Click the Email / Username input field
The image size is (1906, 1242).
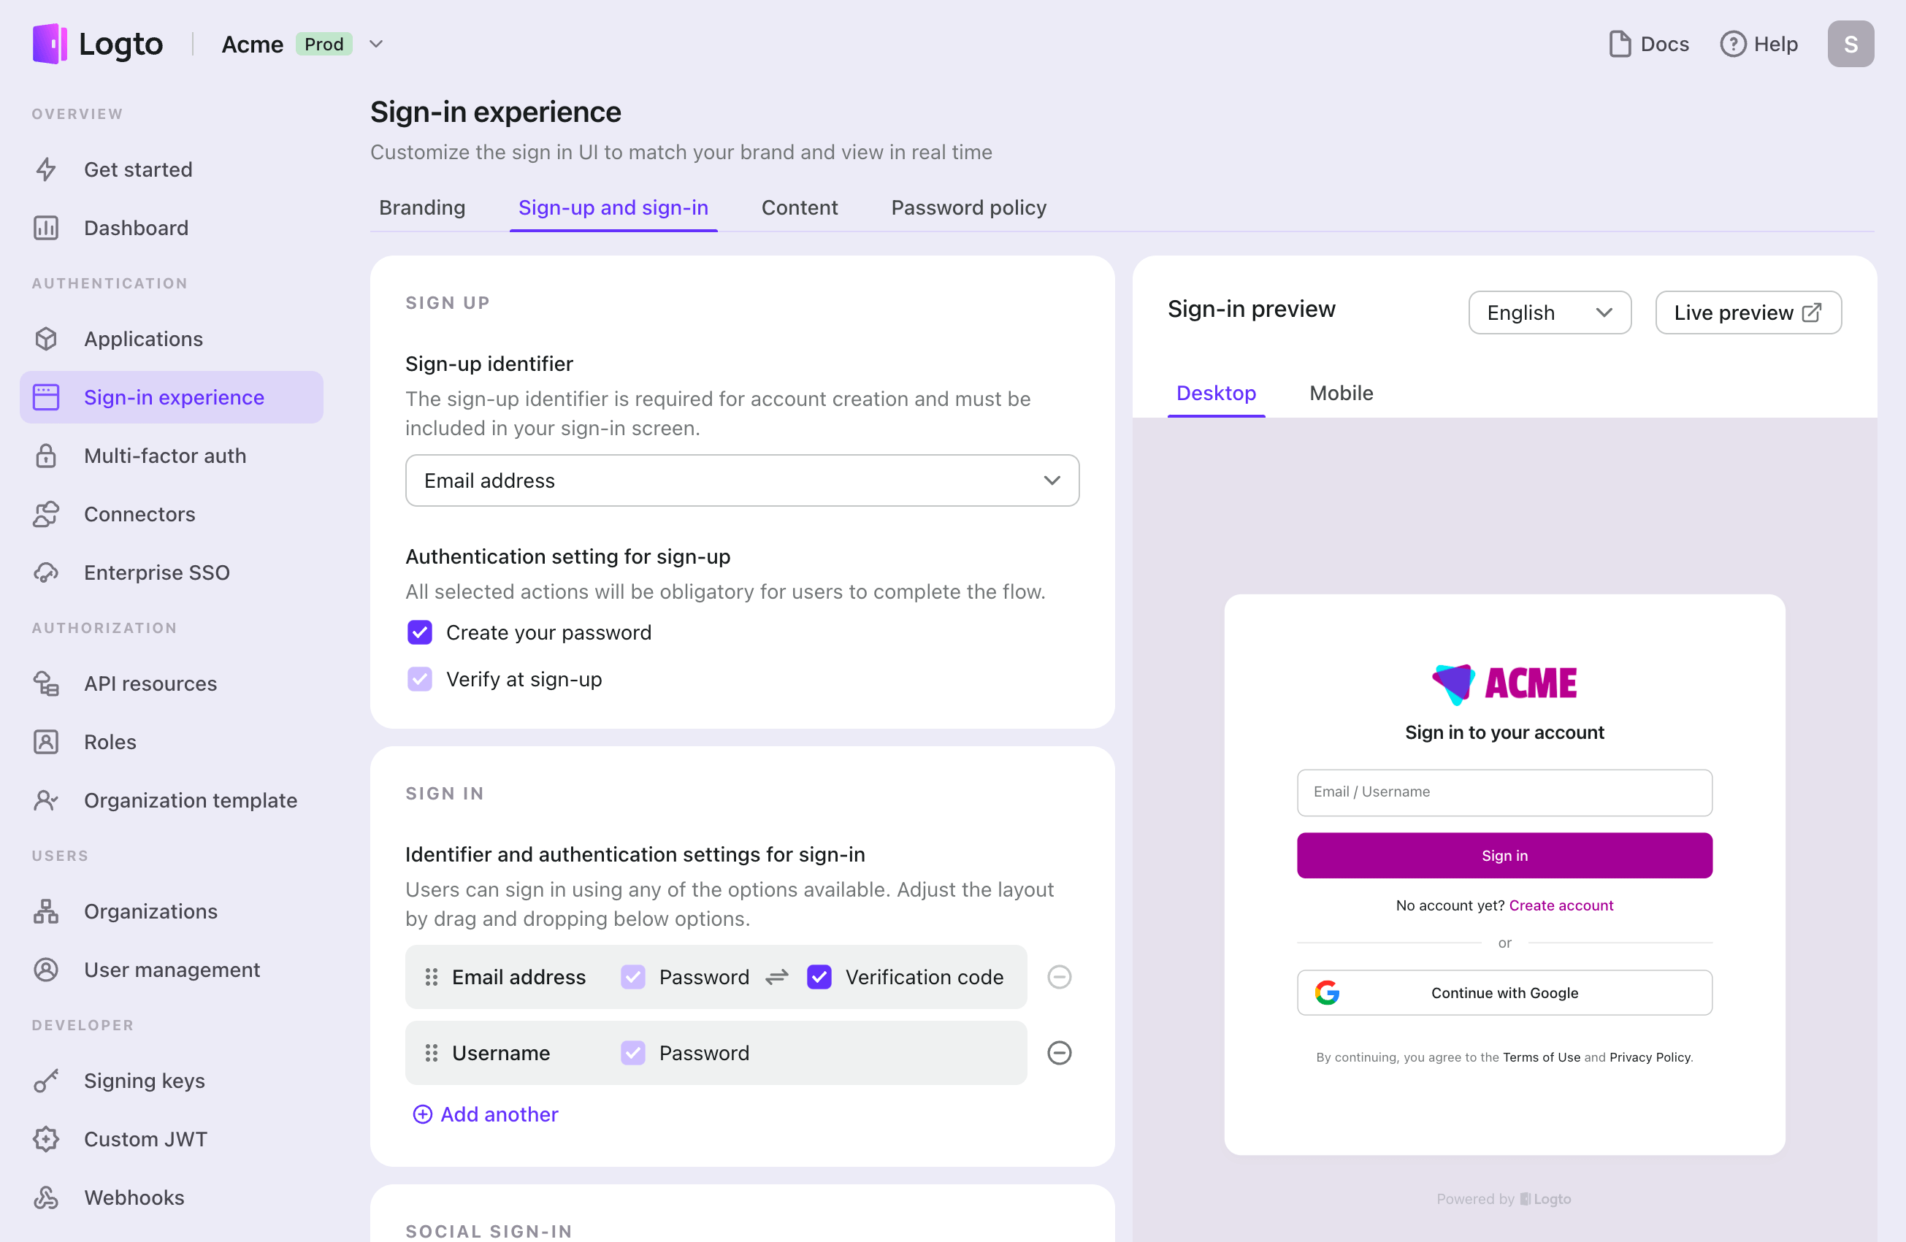click(1504, 792)
